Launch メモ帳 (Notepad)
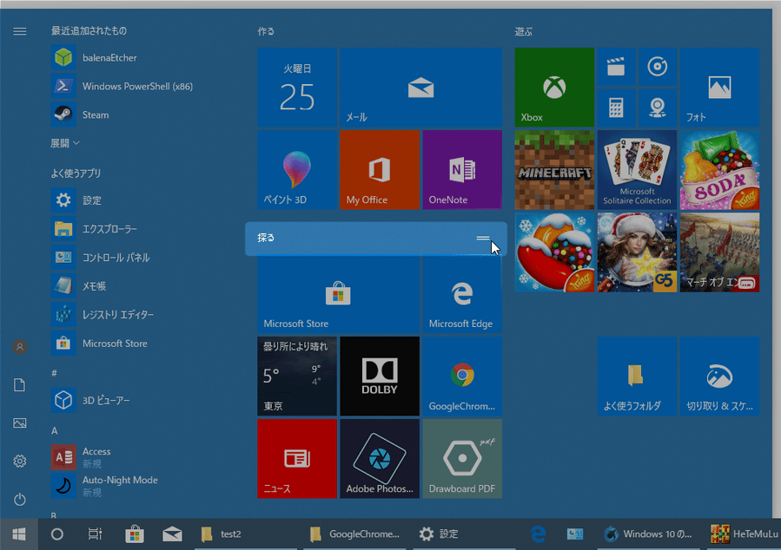Screen dimensions: 781x550 tap(79, 286)
